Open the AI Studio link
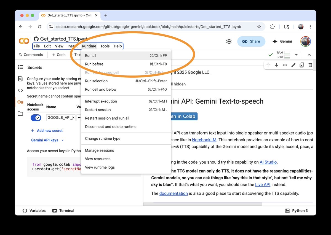 tap(268, 162)
